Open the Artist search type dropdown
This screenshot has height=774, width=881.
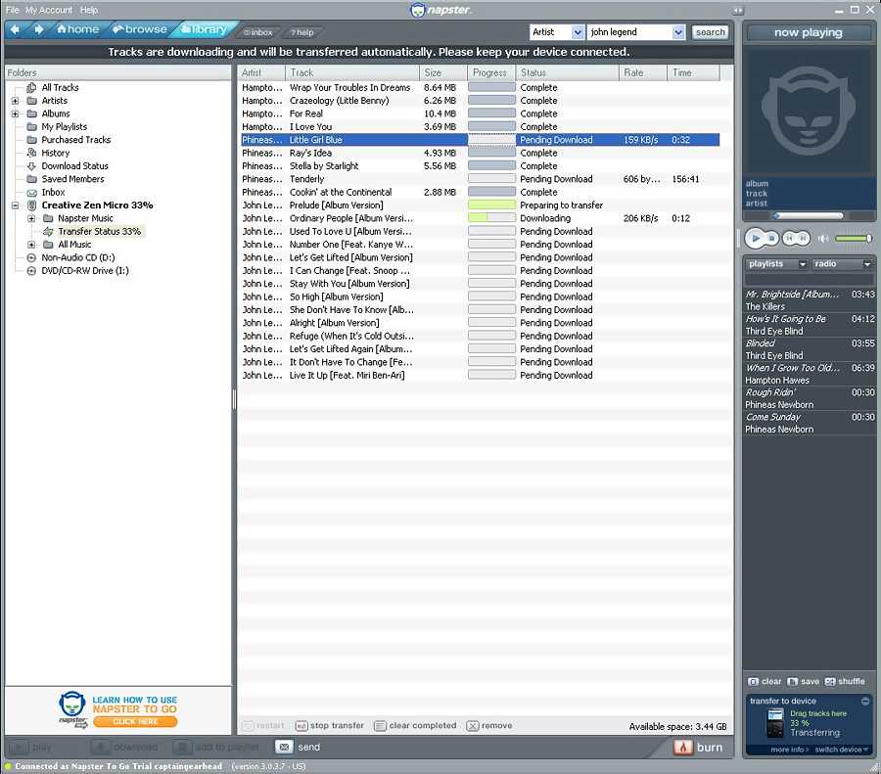[x=577, y=32]
